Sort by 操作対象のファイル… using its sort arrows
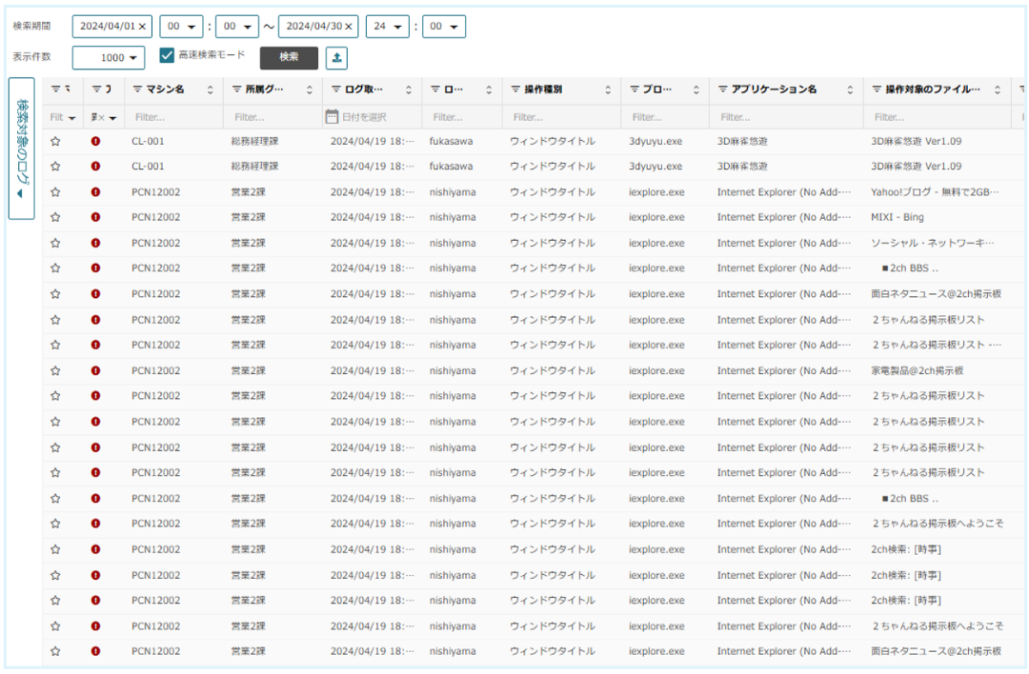The width and height of the screenshot is (1029, 674). pyautogui.click(x=998, y=89)
